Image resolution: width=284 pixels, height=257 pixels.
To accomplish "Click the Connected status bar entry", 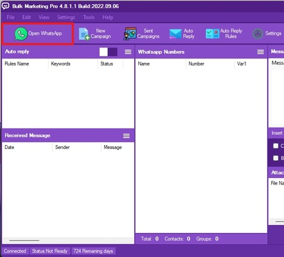I will [x=15, y=251].
